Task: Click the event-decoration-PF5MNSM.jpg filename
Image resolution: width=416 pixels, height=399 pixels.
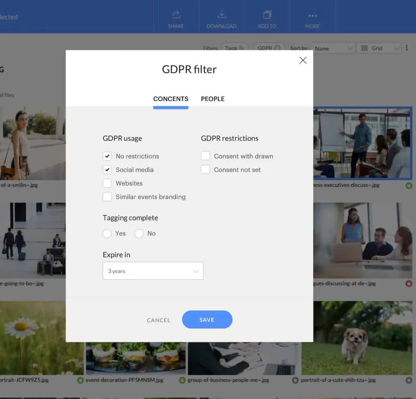Action: [x=124, y=380]
